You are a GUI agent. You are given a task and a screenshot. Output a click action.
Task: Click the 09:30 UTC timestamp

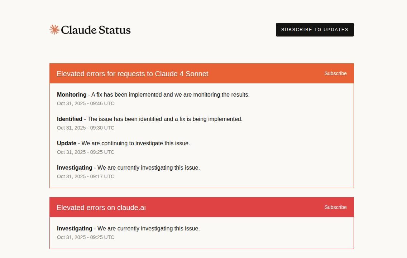tap(86, 128)
